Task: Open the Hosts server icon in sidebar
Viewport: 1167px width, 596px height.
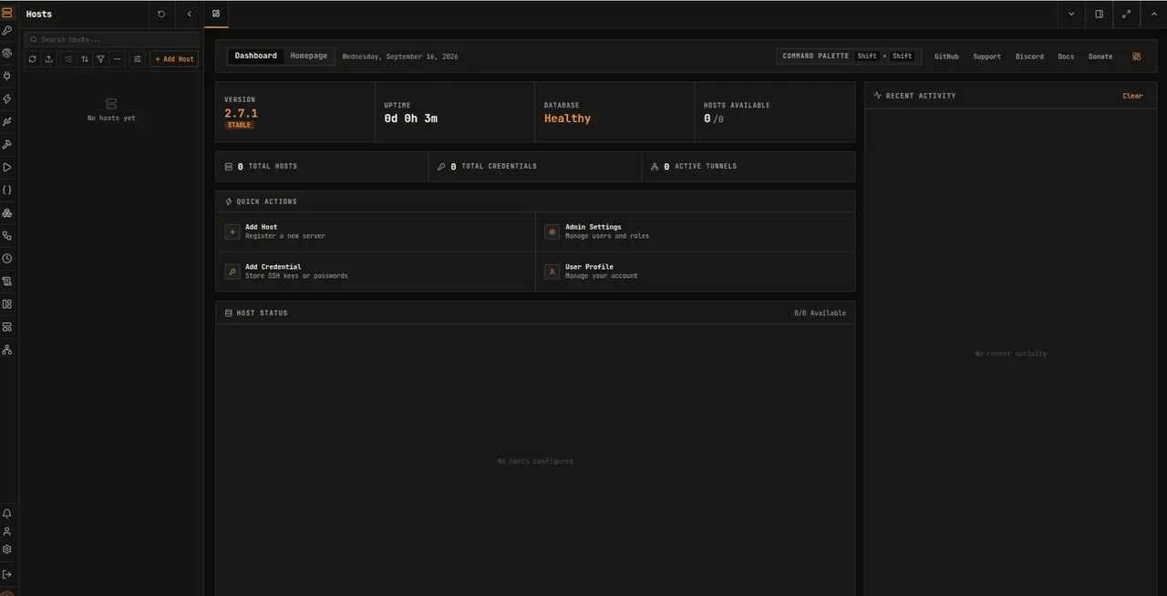Action: click(7, 13)
